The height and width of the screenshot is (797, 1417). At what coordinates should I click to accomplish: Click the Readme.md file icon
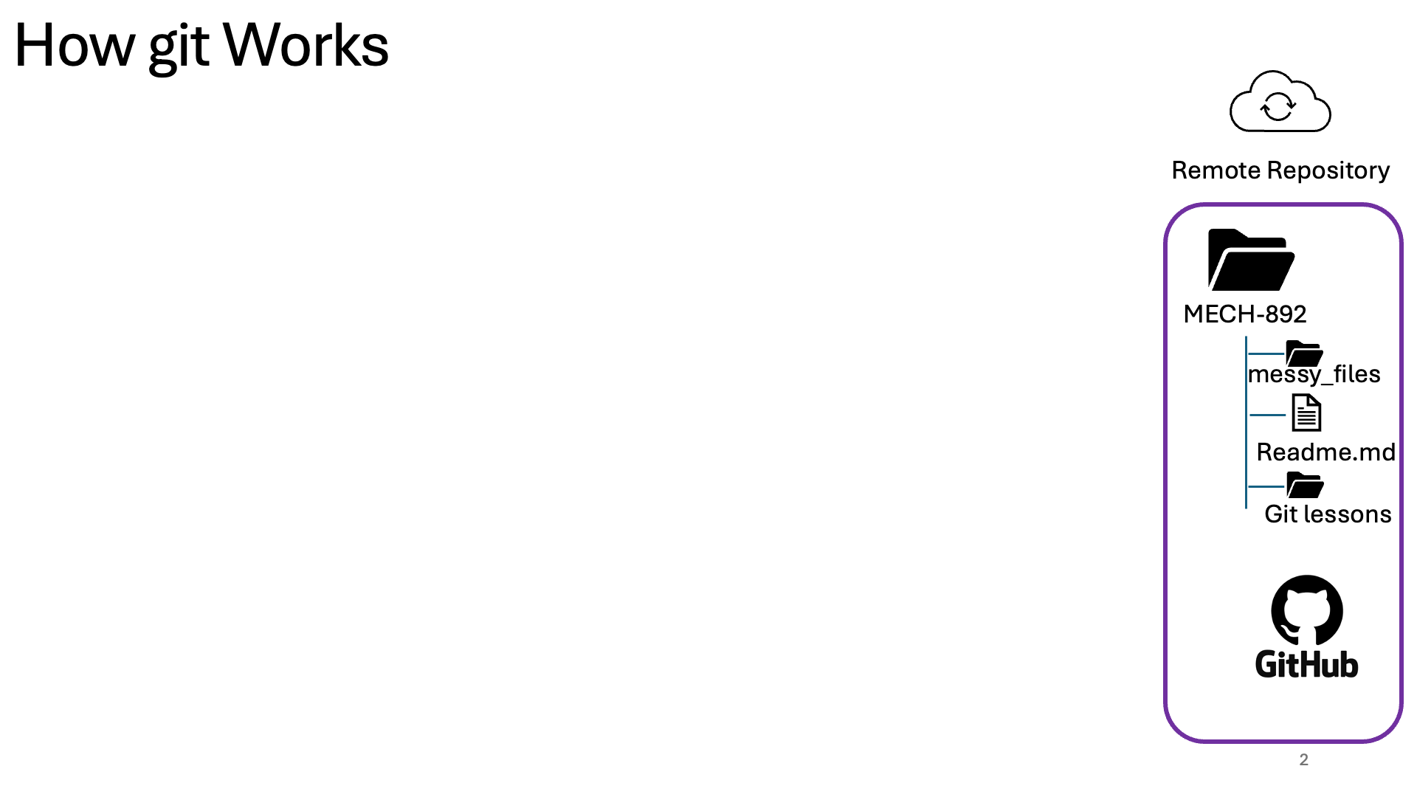click(x=1303, y=413)
